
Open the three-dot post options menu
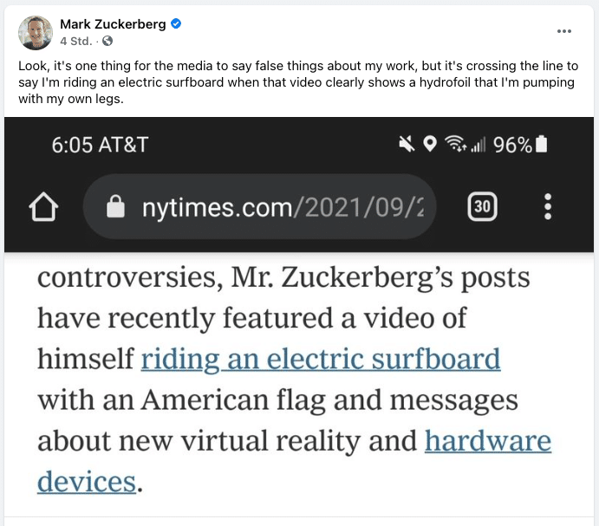coord(564,31)
